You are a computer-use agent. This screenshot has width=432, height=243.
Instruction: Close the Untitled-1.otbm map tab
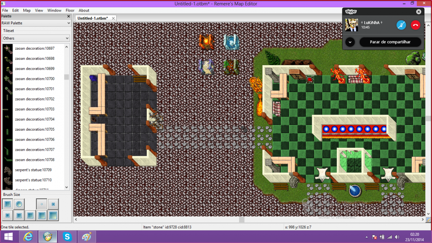113,18
